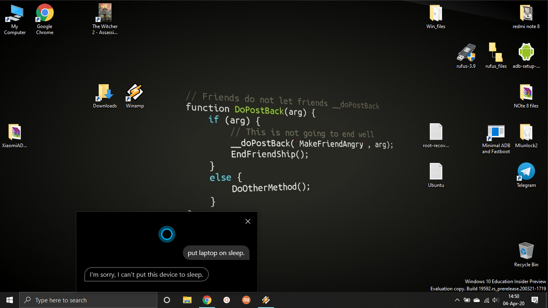Select the My Computer desktop icon
This screenshot has height=308, width=548.
tap(15, 19)
